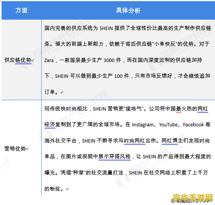Viewport: 215px width, 205px height.
Task: Select the '营销优势' row label
Action: (15, 149)
